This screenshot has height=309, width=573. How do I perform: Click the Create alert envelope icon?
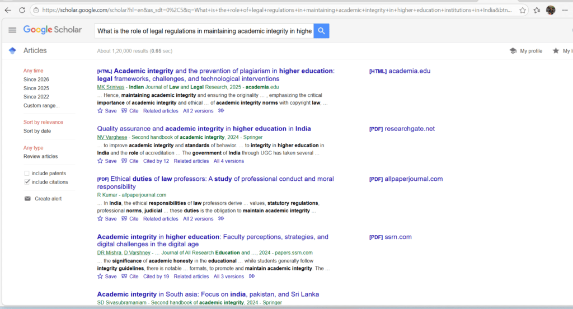27,199
